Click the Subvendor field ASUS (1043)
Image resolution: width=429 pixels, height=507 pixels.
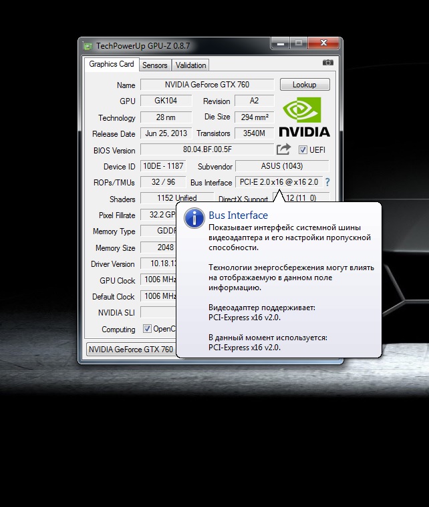[282, 166]
